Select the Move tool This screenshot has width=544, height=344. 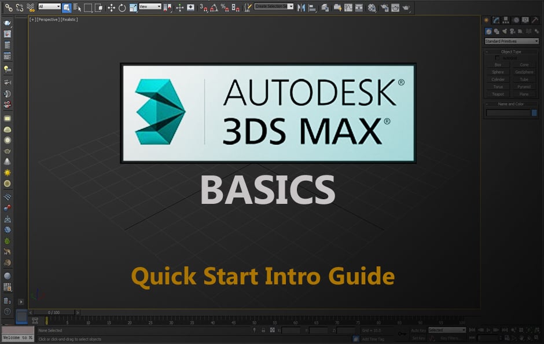[111, 8]
